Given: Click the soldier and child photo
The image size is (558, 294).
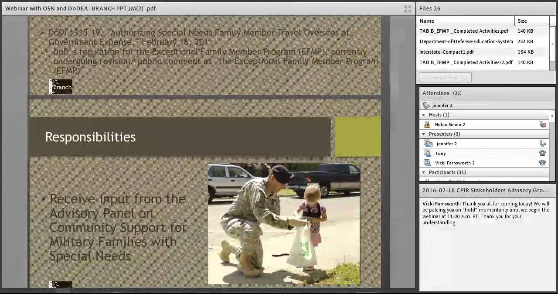Looking at the screenshot, I should coord(284,224).
